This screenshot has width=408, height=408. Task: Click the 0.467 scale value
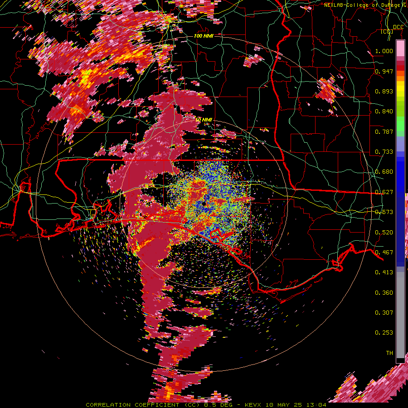pos(384,252)
